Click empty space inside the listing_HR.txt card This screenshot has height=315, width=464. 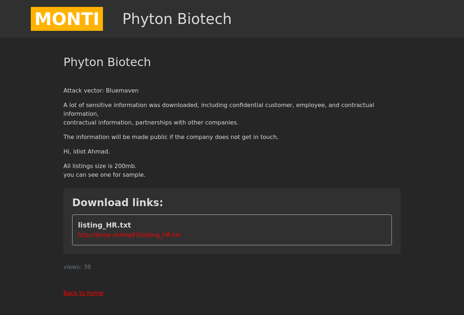click(x=290, y=230)
